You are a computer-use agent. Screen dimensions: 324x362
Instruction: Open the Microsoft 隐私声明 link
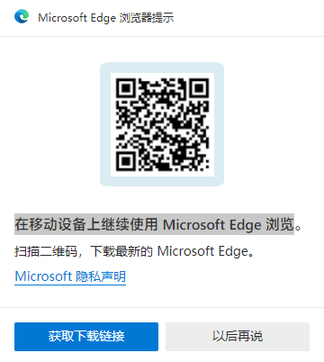(70, 276)
